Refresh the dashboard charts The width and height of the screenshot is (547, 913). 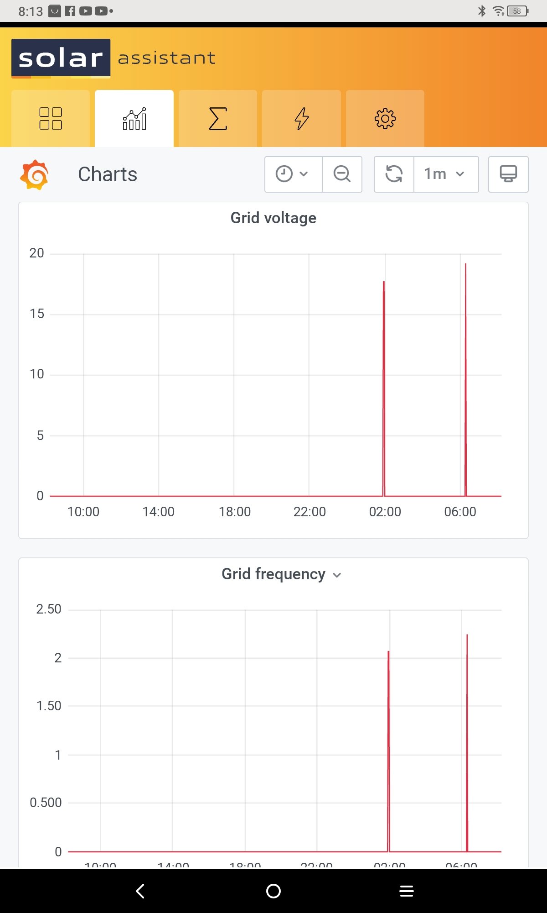coord(394,174)
